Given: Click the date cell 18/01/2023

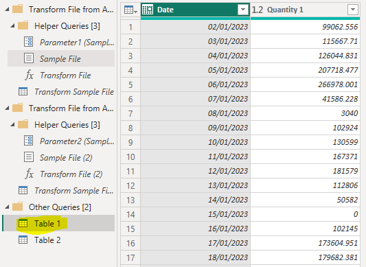Looking at the screenshot, I should (x=196, y=257).
